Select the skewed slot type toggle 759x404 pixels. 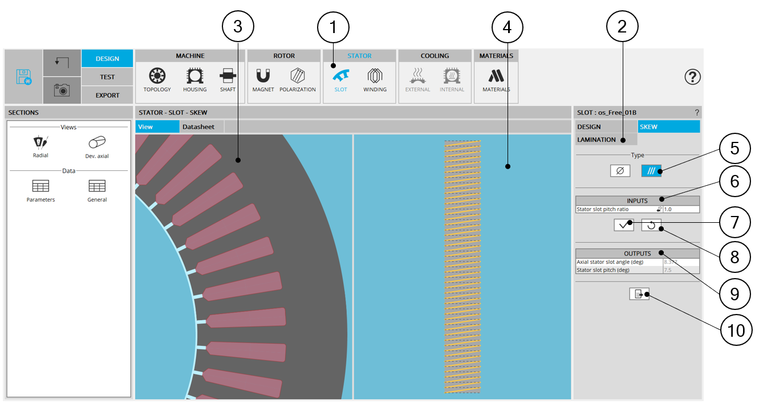pyautogui.click(x=651, y=170)
